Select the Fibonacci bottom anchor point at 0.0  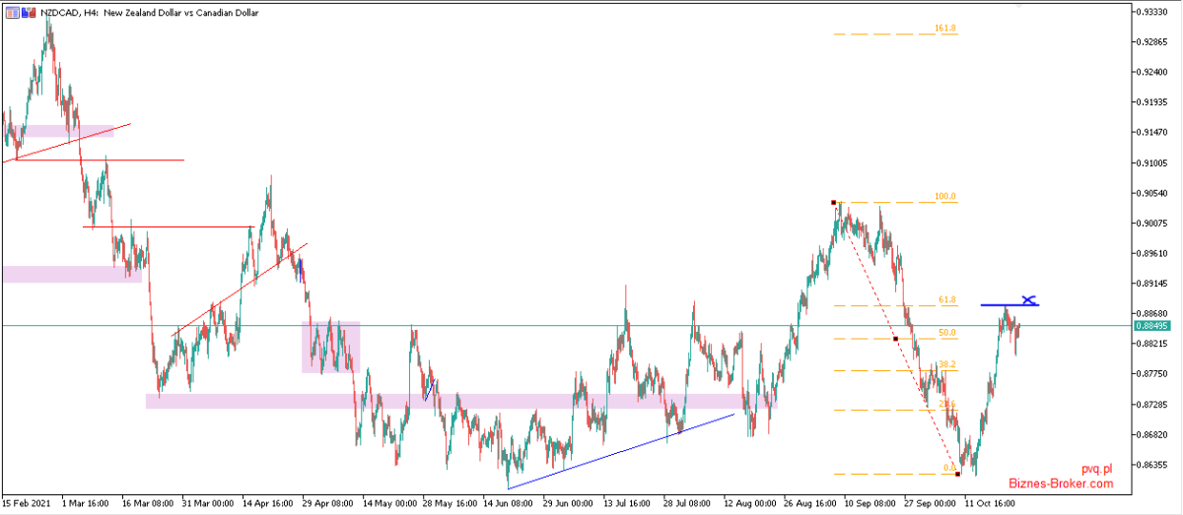click(958, 474)
